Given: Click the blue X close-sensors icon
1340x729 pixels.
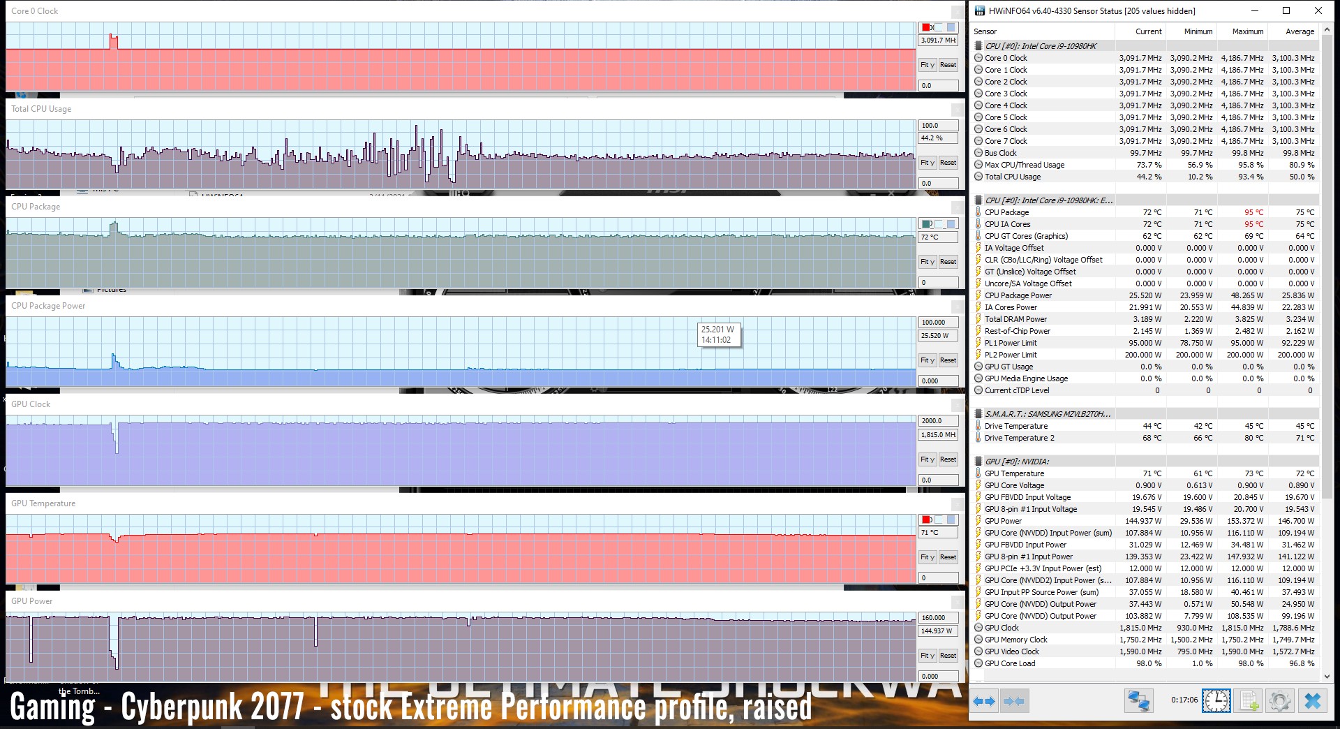Looking at the screenshot, I should tap(1312, 701).
